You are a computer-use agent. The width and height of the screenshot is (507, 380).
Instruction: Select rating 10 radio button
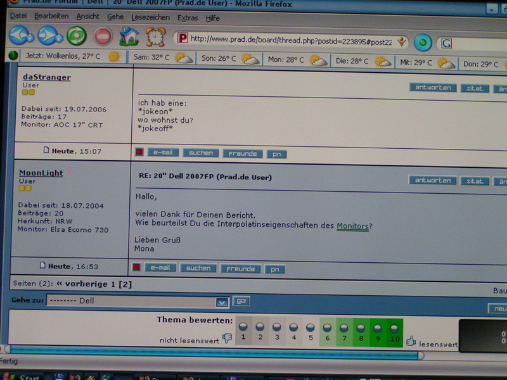click(394, 327)
